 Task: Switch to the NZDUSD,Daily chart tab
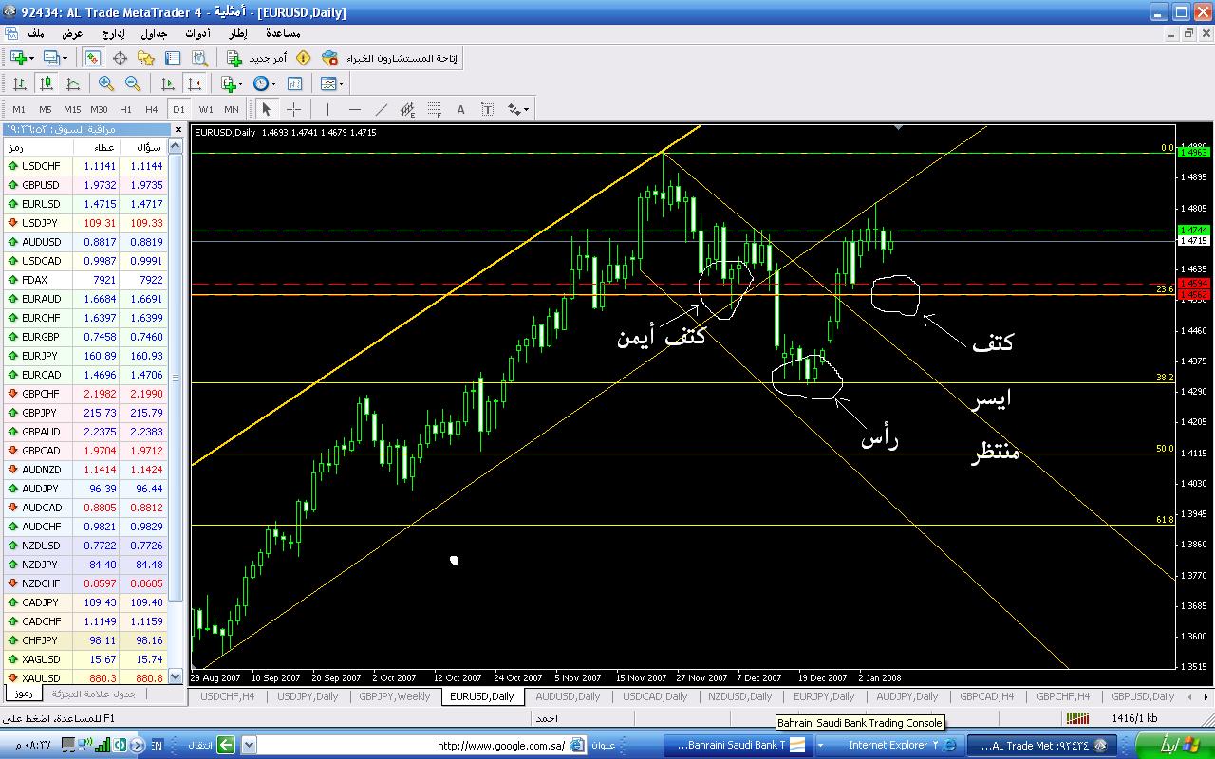[x=740, y=696]
